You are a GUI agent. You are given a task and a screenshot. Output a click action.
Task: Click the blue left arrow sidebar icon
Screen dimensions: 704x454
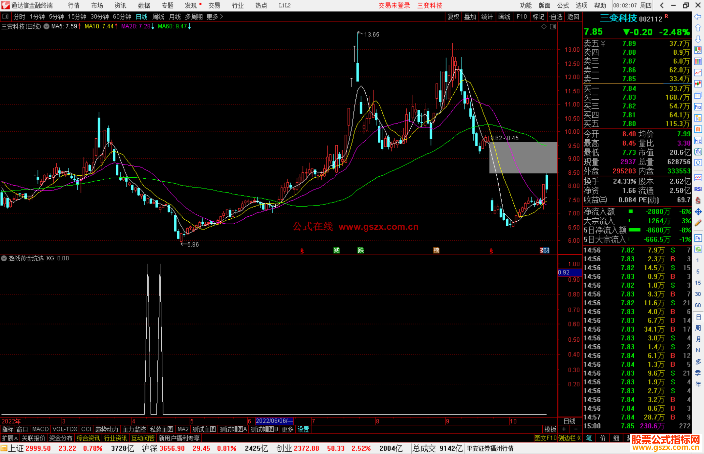pyautogui.click(x=698, y=17)
